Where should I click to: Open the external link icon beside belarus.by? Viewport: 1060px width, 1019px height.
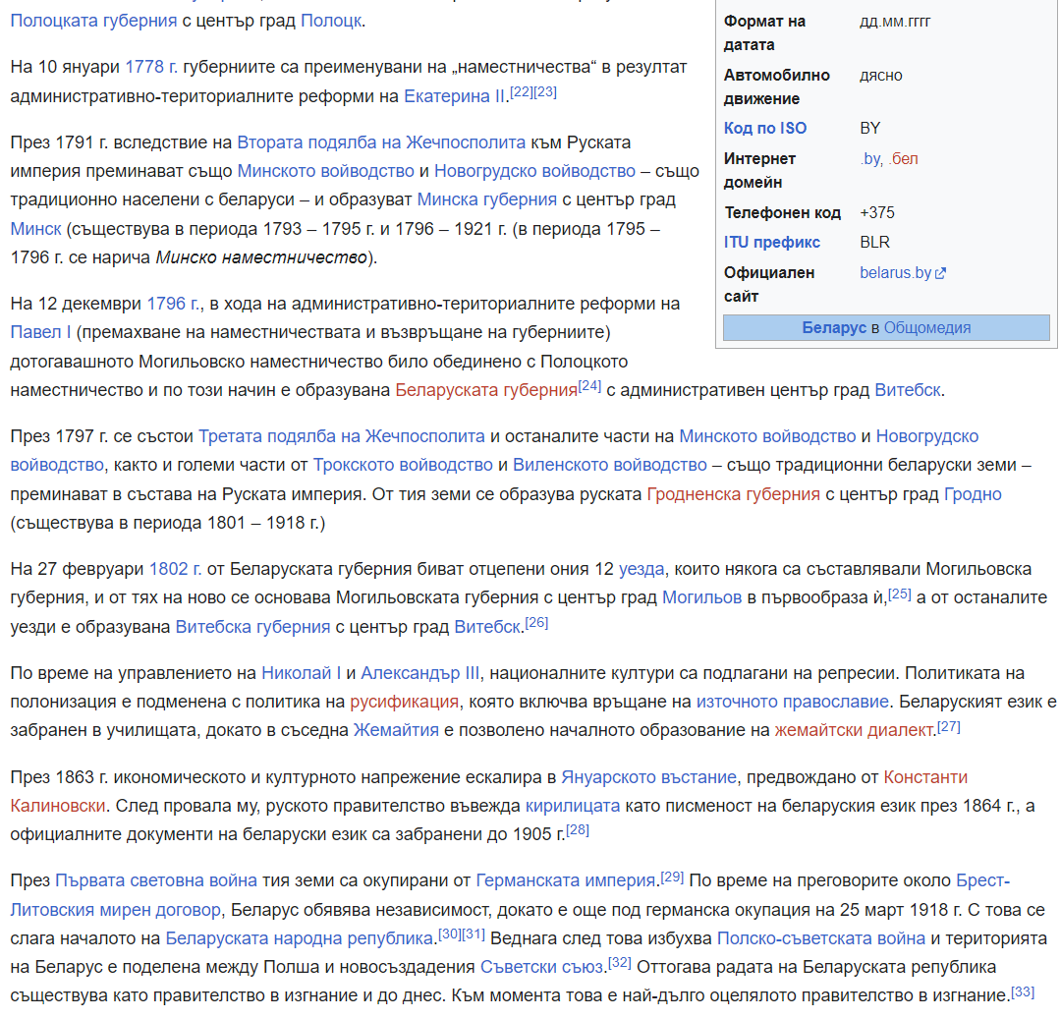click(940, 273)
